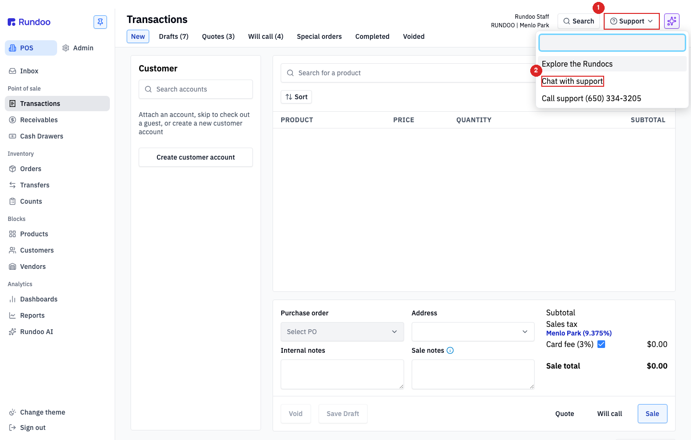Open the Rundoo AI sparkle button at top right
691x440 pixels.
coord(672,21)
